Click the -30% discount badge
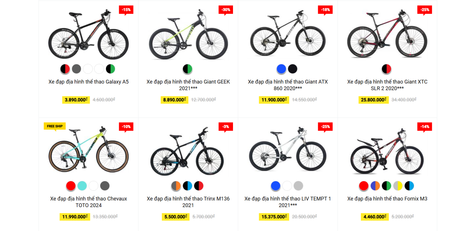The width and height of the screenshot is (466, 231). 226,10
